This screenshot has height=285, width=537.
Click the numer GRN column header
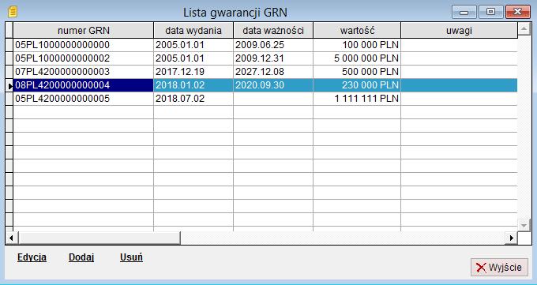[83, 31]
